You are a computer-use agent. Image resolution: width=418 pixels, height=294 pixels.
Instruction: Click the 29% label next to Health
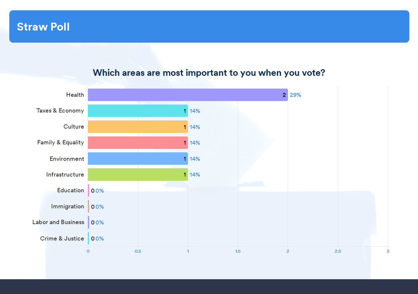pyautogui.click(x=295, y=95)
